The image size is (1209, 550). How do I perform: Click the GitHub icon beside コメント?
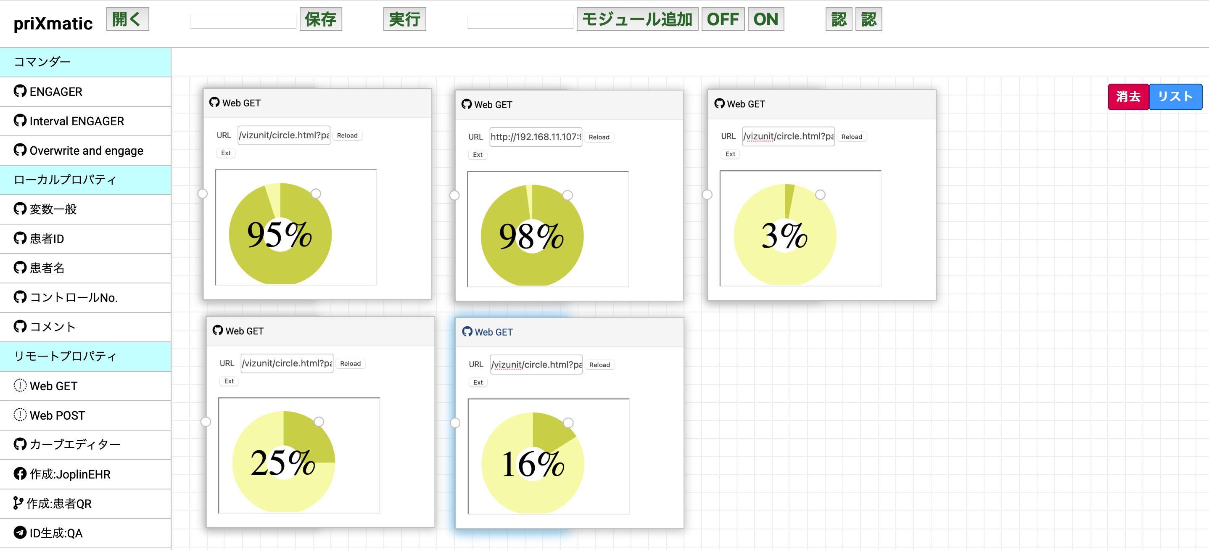click(20, 326)
